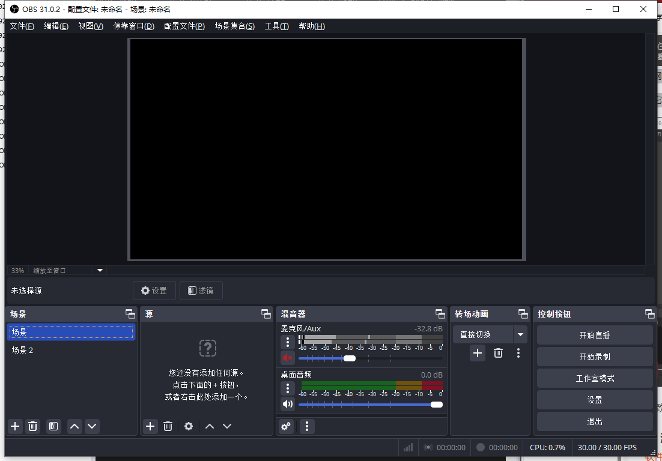The width and height of the screenshot is (662, 461).
Task: Open scene filters icon in scenes panel
Action: 53,426
